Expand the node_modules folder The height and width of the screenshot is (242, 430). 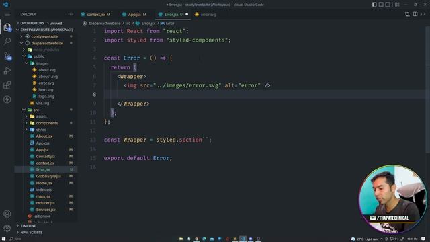pyautogui.click(x=46, y=50)
